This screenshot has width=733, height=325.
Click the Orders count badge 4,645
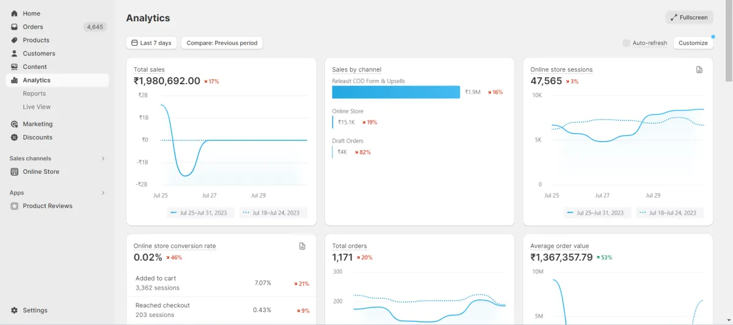click(95, 27)
